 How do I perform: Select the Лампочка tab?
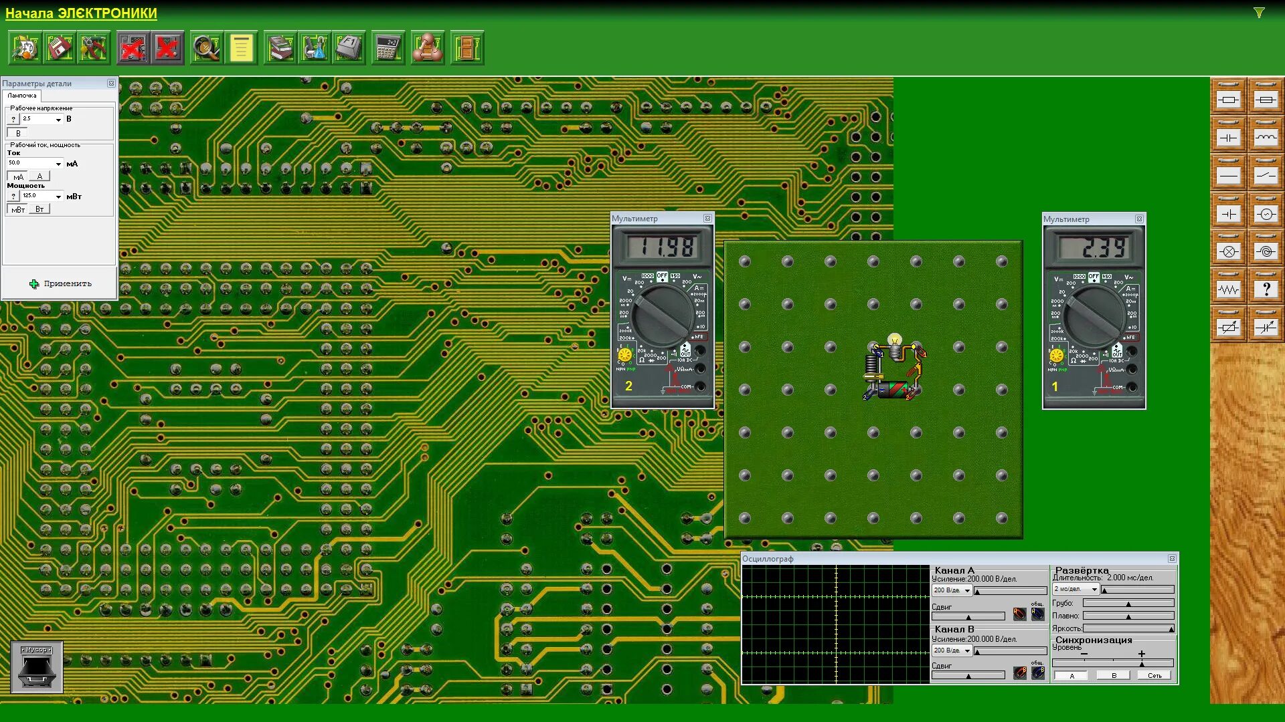click(22, 96)
